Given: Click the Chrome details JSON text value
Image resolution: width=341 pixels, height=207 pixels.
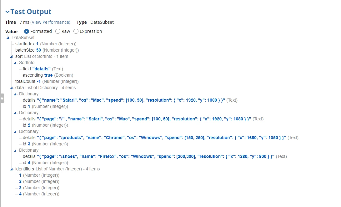Looking at the screenshot, I should [x=161, y=138].
